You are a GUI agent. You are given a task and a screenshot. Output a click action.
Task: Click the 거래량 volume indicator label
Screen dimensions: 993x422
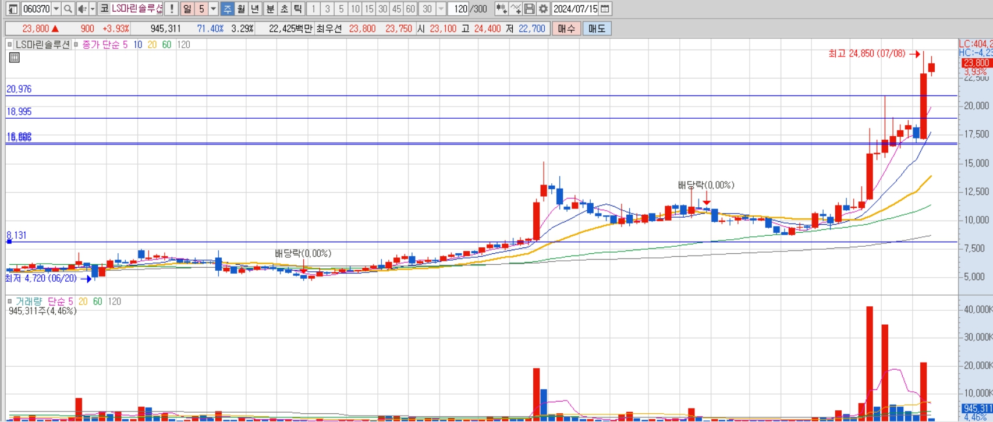tap(29, 301)
